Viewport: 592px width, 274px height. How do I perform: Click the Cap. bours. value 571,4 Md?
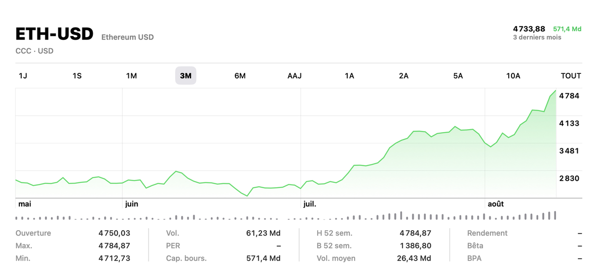[263, 258]
